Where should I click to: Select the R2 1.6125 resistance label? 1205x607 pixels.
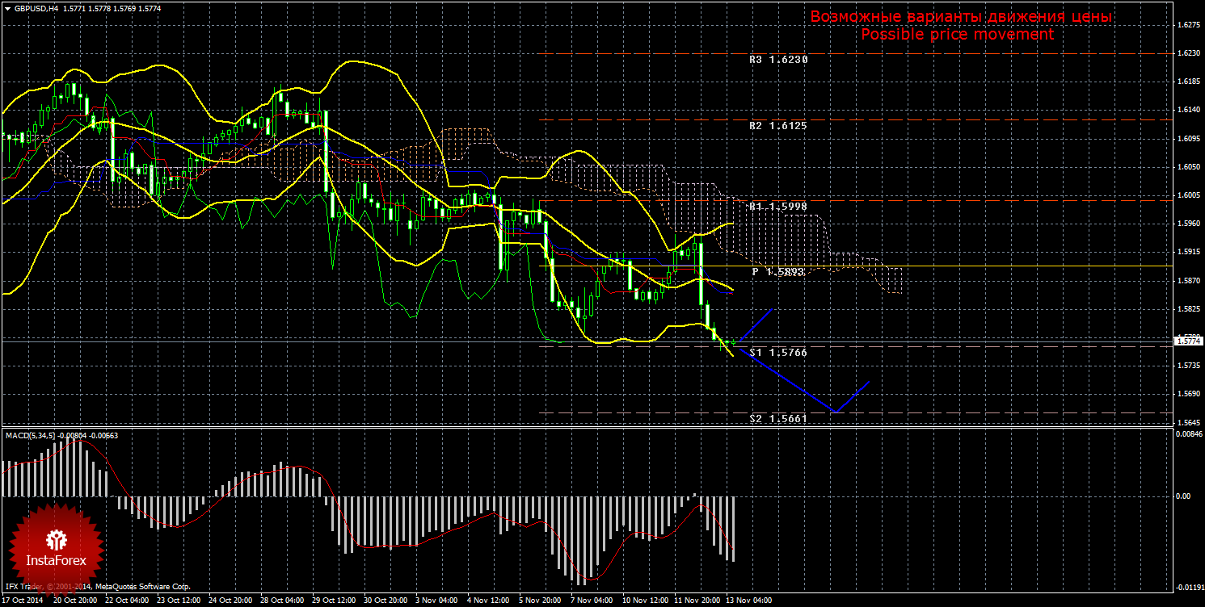[x=777, y=126]
